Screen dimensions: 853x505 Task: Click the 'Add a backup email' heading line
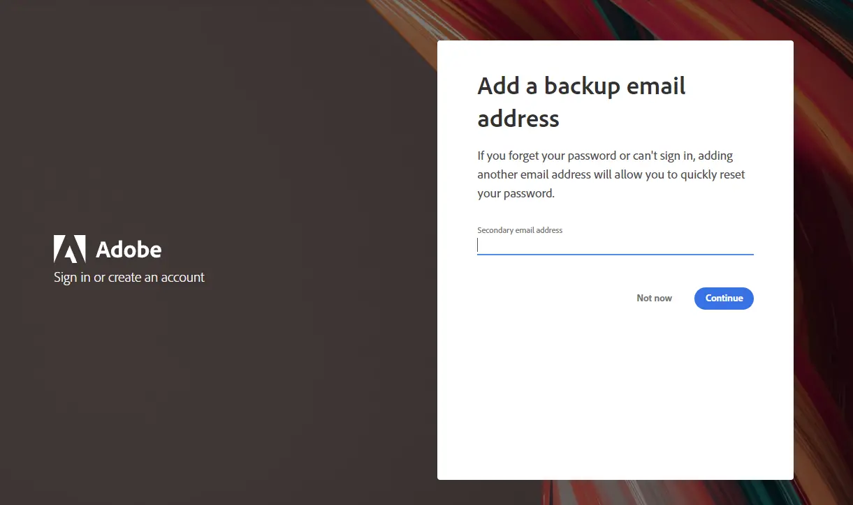tap(581, 86)
